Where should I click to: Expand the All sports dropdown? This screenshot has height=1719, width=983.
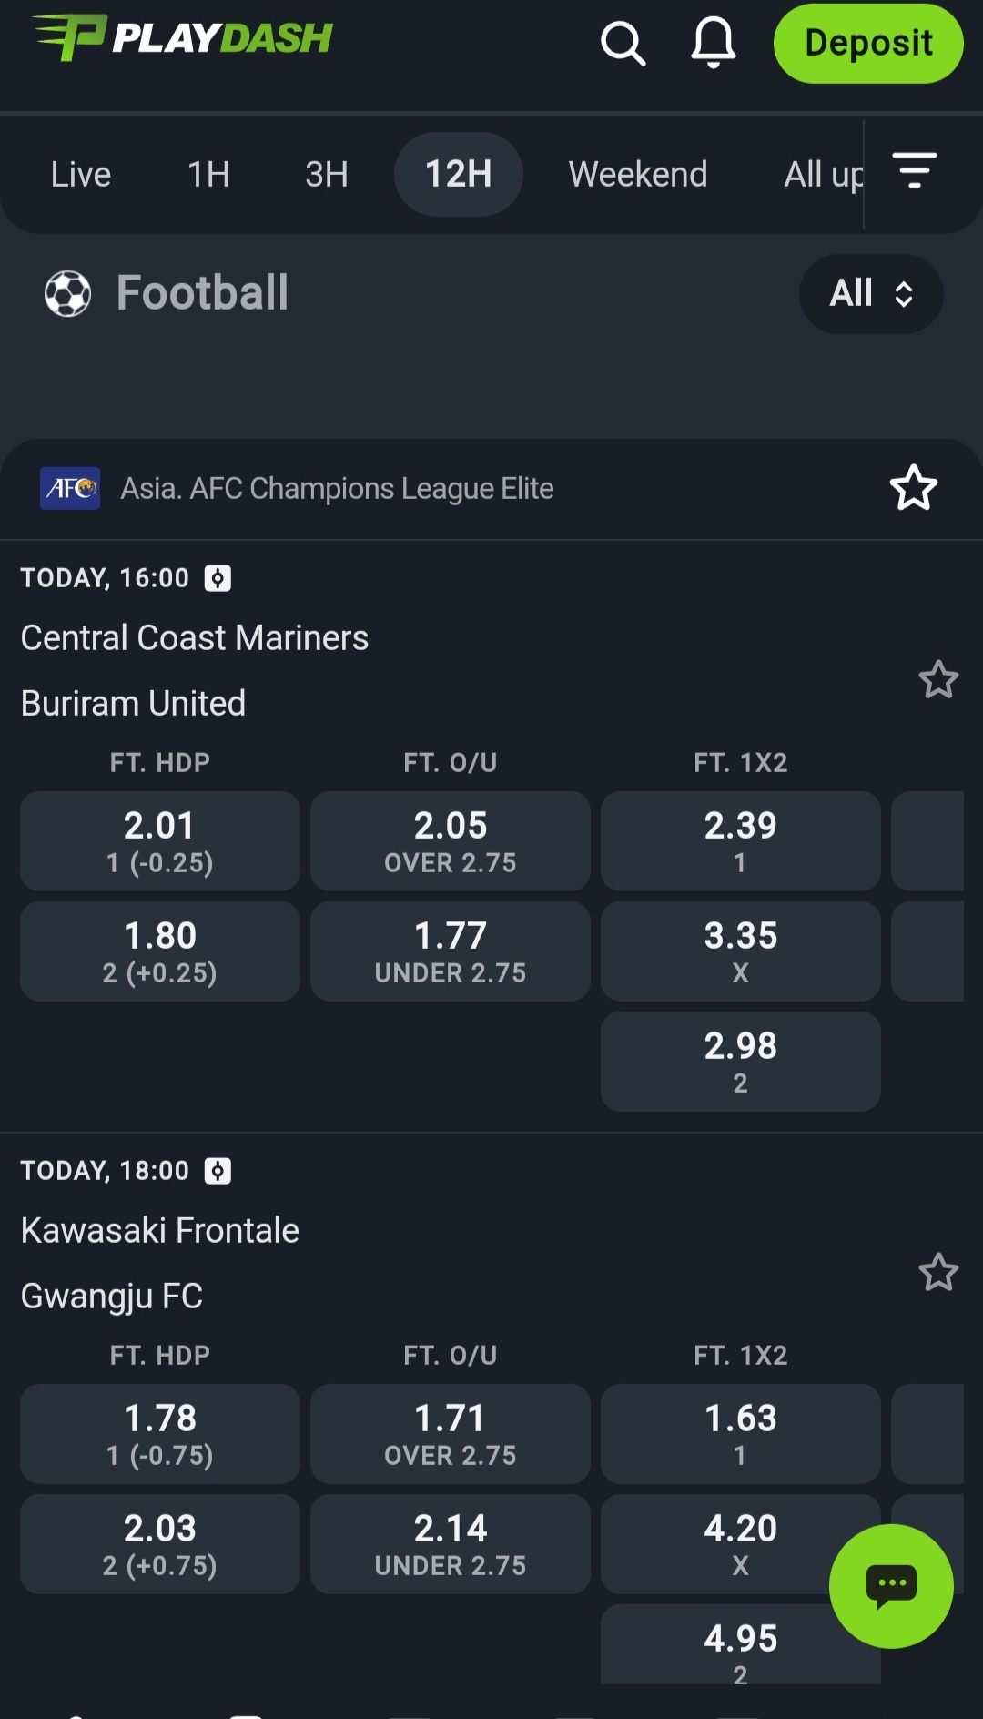pos(870,293)
